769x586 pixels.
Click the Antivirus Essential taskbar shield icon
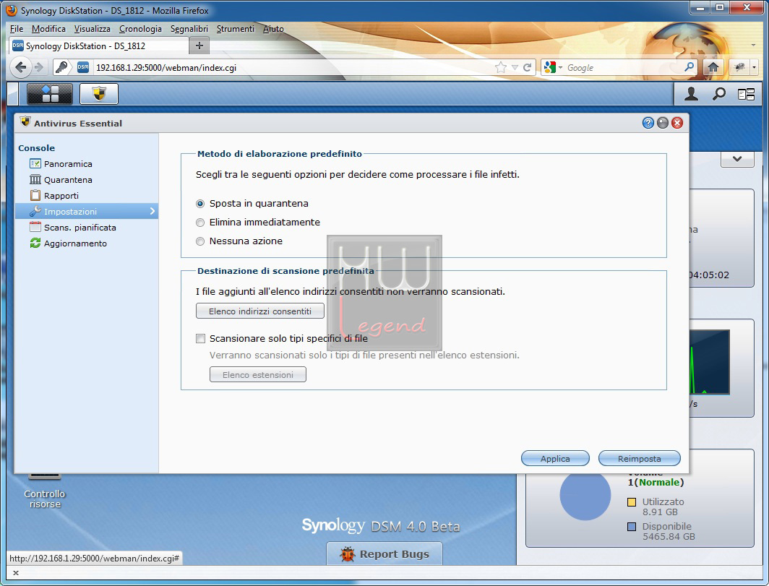[x=99, y=94]
